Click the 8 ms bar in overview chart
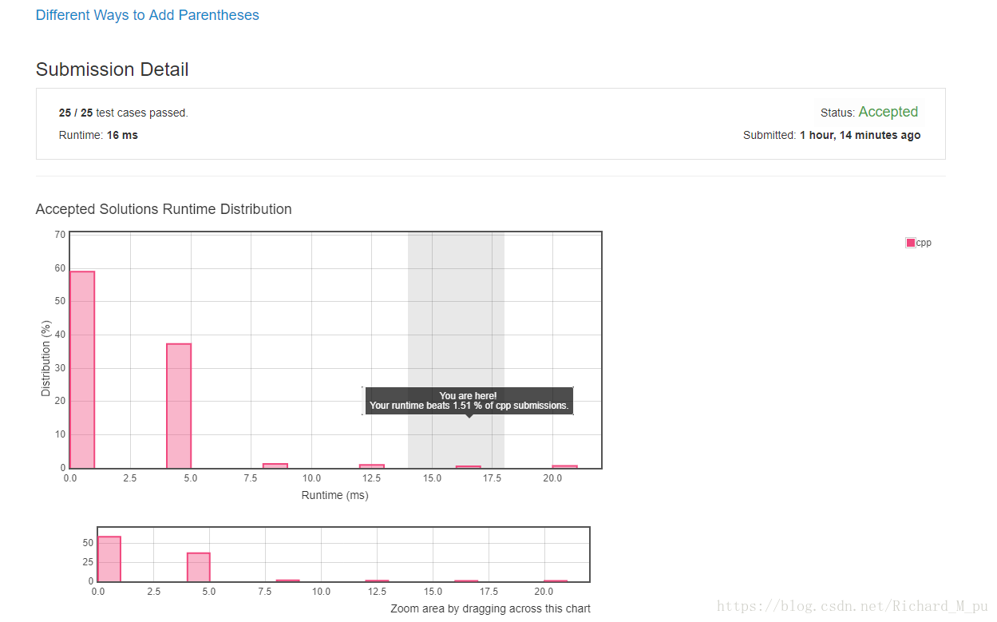Screen dimensions: 997x622 [x=288, y=580]
